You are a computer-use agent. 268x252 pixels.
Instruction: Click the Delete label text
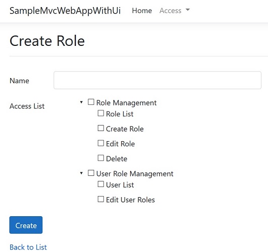(x=117, y=159)
